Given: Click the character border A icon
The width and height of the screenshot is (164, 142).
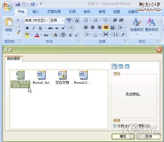Looking at the screenshot, I should [x=76, y=20].
